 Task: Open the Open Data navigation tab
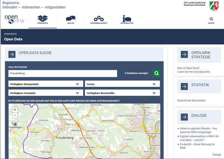click(43, 20)
